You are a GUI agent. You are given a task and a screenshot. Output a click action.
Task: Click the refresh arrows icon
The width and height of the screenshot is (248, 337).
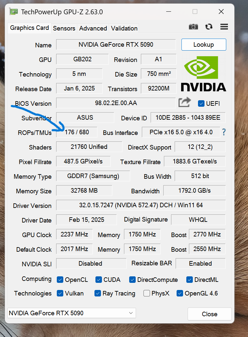tap(209, 27)
